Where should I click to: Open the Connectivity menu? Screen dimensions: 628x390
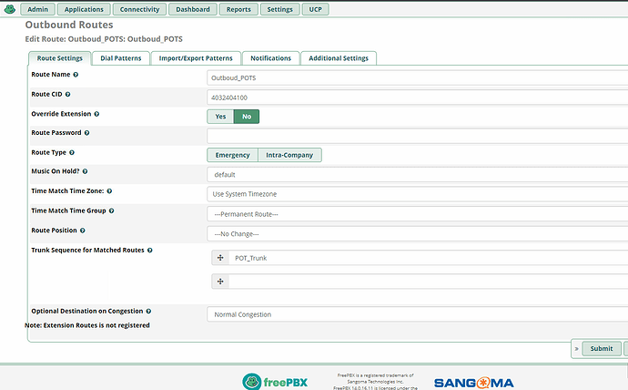point(139,9)
